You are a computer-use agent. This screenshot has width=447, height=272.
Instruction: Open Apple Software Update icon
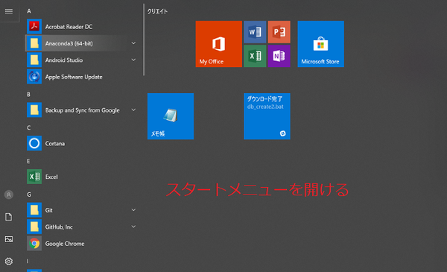pos(34,77)
